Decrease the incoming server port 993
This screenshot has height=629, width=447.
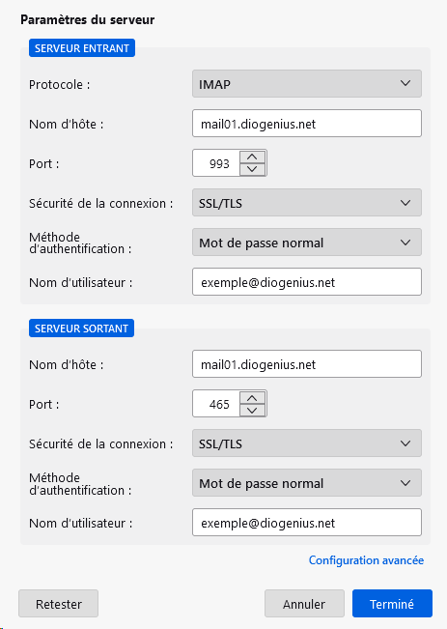click(x=252, y=169)
